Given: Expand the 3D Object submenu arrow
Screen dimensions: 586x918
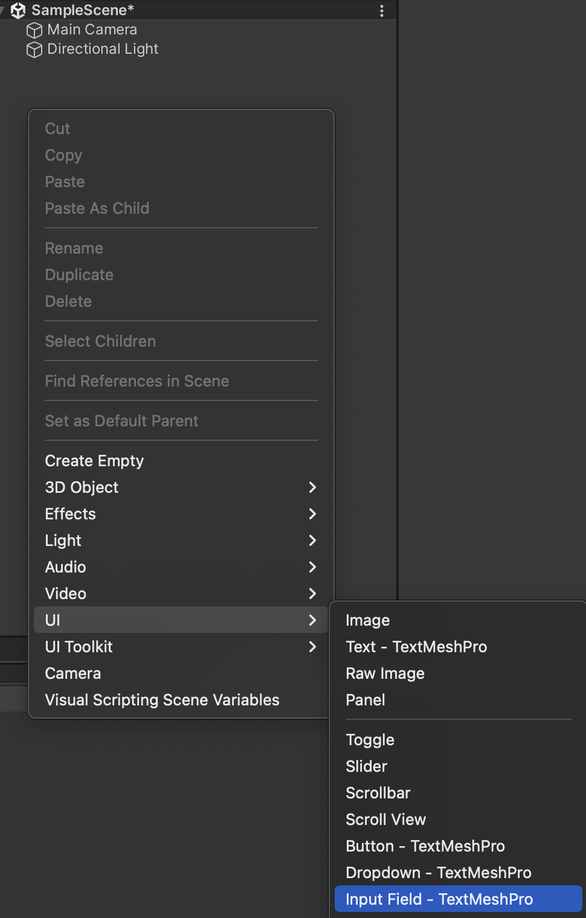Looking at the screenshot, I should pos(312,487).
